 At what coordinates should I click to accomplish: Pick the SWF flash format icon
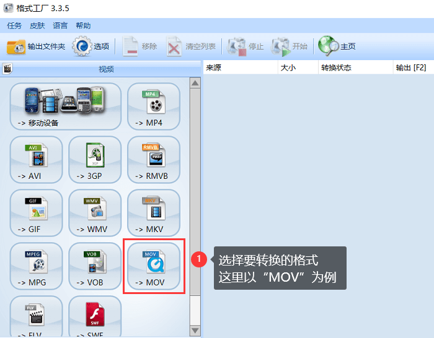click(x=95, y=316)
